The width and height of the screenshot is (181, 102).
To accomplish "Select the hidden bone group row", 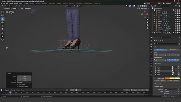I will (x=163, y=73).
